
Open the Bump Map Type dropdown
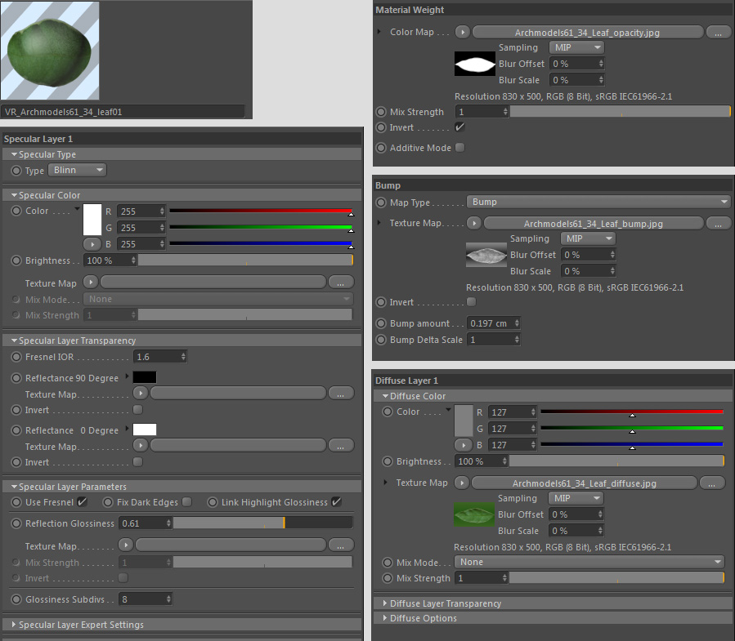598,202
